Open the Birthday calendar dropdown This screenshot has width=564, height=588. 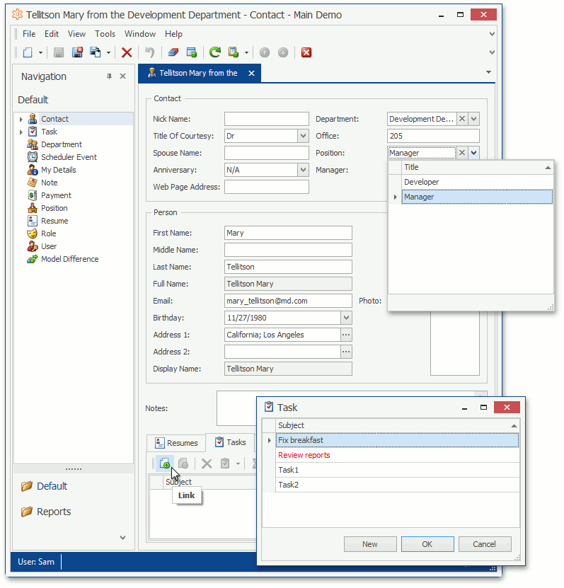click(x=346, y=318)
